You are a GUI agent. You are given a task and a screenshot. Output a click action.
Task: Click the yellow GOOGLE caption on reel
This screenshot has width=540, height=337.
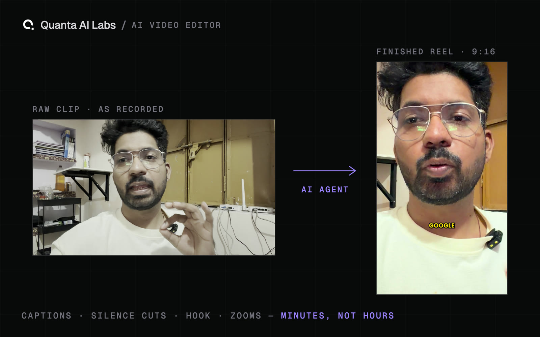click(x=442, y=225)
